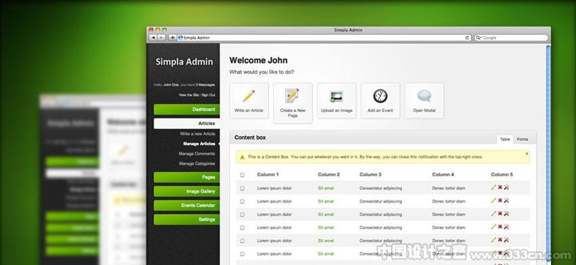This screenshot has height=265, width=576.
Task: Click the reload icon in the address bar
Action: point(468,37)
